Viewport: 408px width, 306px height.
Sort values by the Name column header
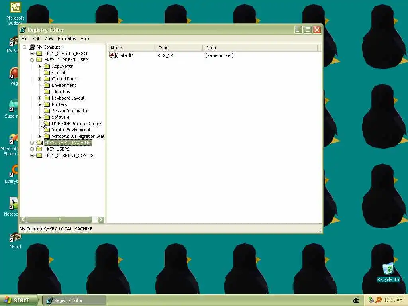(x=131, y=48)
